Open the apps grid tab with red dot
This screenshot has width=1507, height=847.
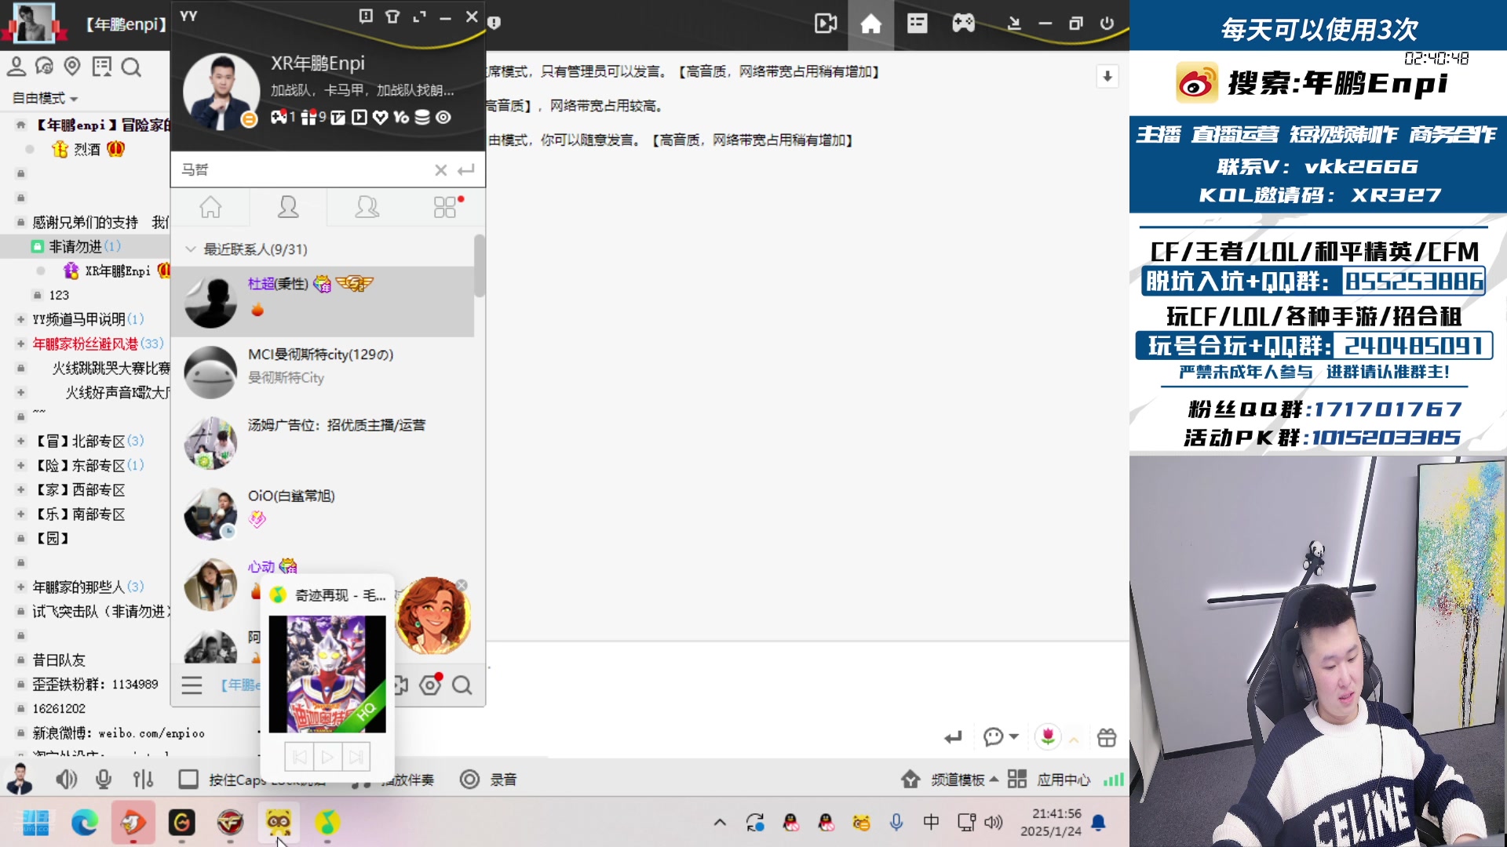pos(445,207)
